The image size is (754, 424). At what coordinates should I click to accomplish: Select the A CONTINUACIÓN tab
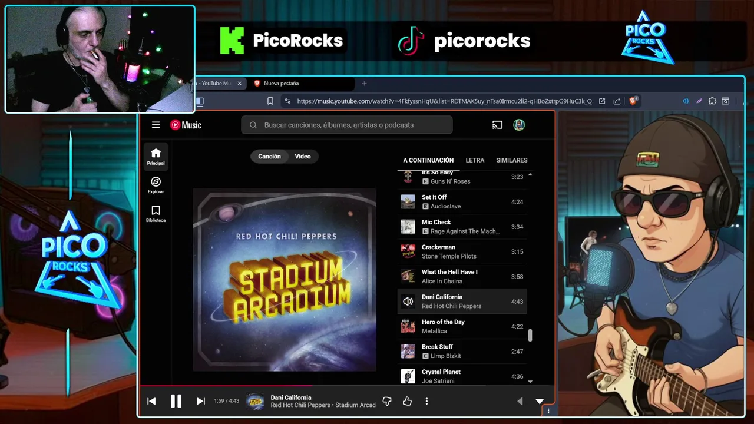tap(428, 160)
